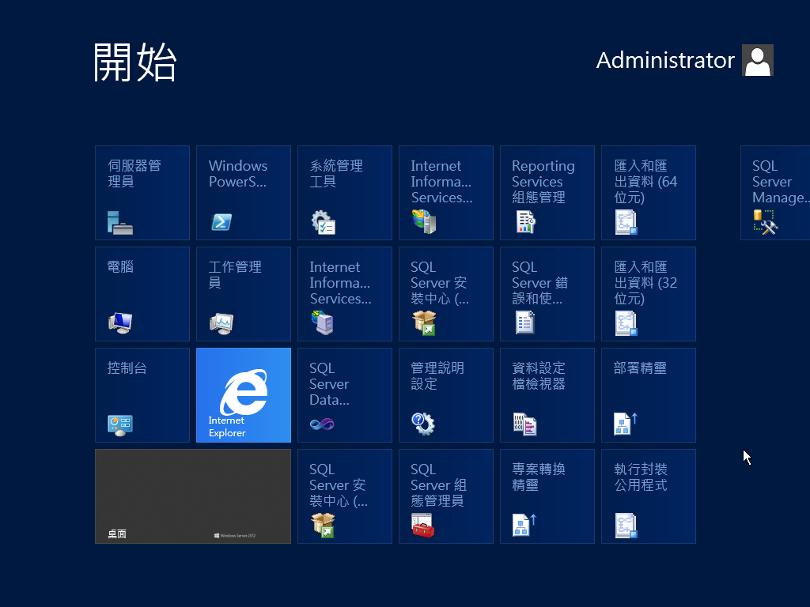
Task: Open Internet Information Services tile beside Reporting Services
Action: pos(446,193)
